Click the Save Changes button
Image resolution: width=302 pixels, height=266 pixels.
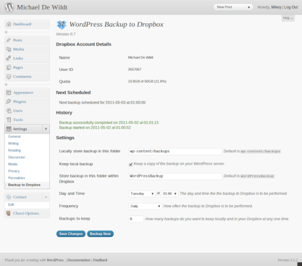tap(71, 234)
